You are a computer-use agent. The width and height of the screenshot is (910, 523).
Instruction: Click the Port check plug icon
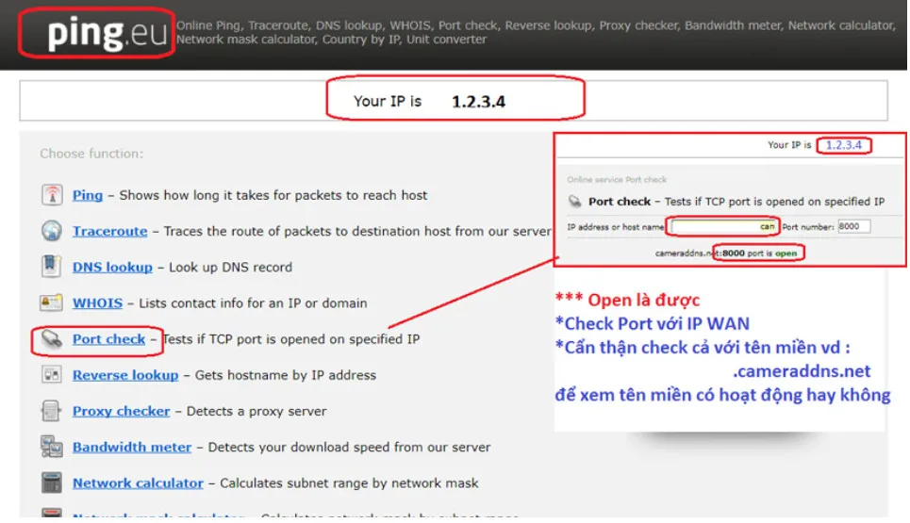[x=52, y=338]
